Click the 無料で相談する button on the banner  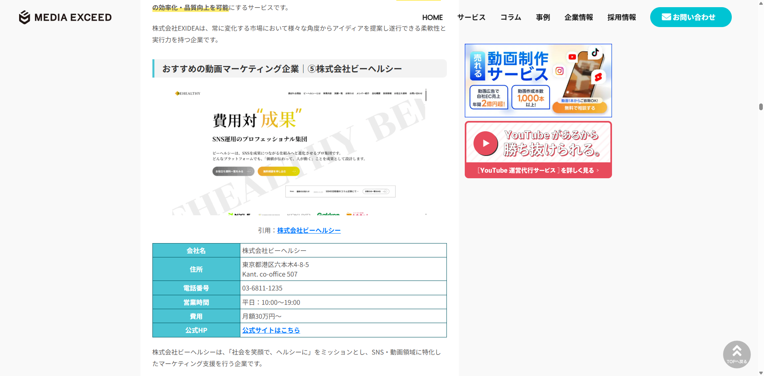tap(580, 107)
